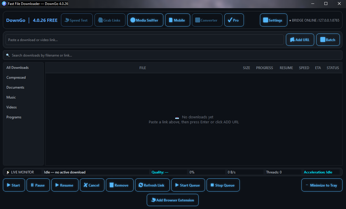Open Settings
This screenshot has height=209, width=346.
(274, 20)
